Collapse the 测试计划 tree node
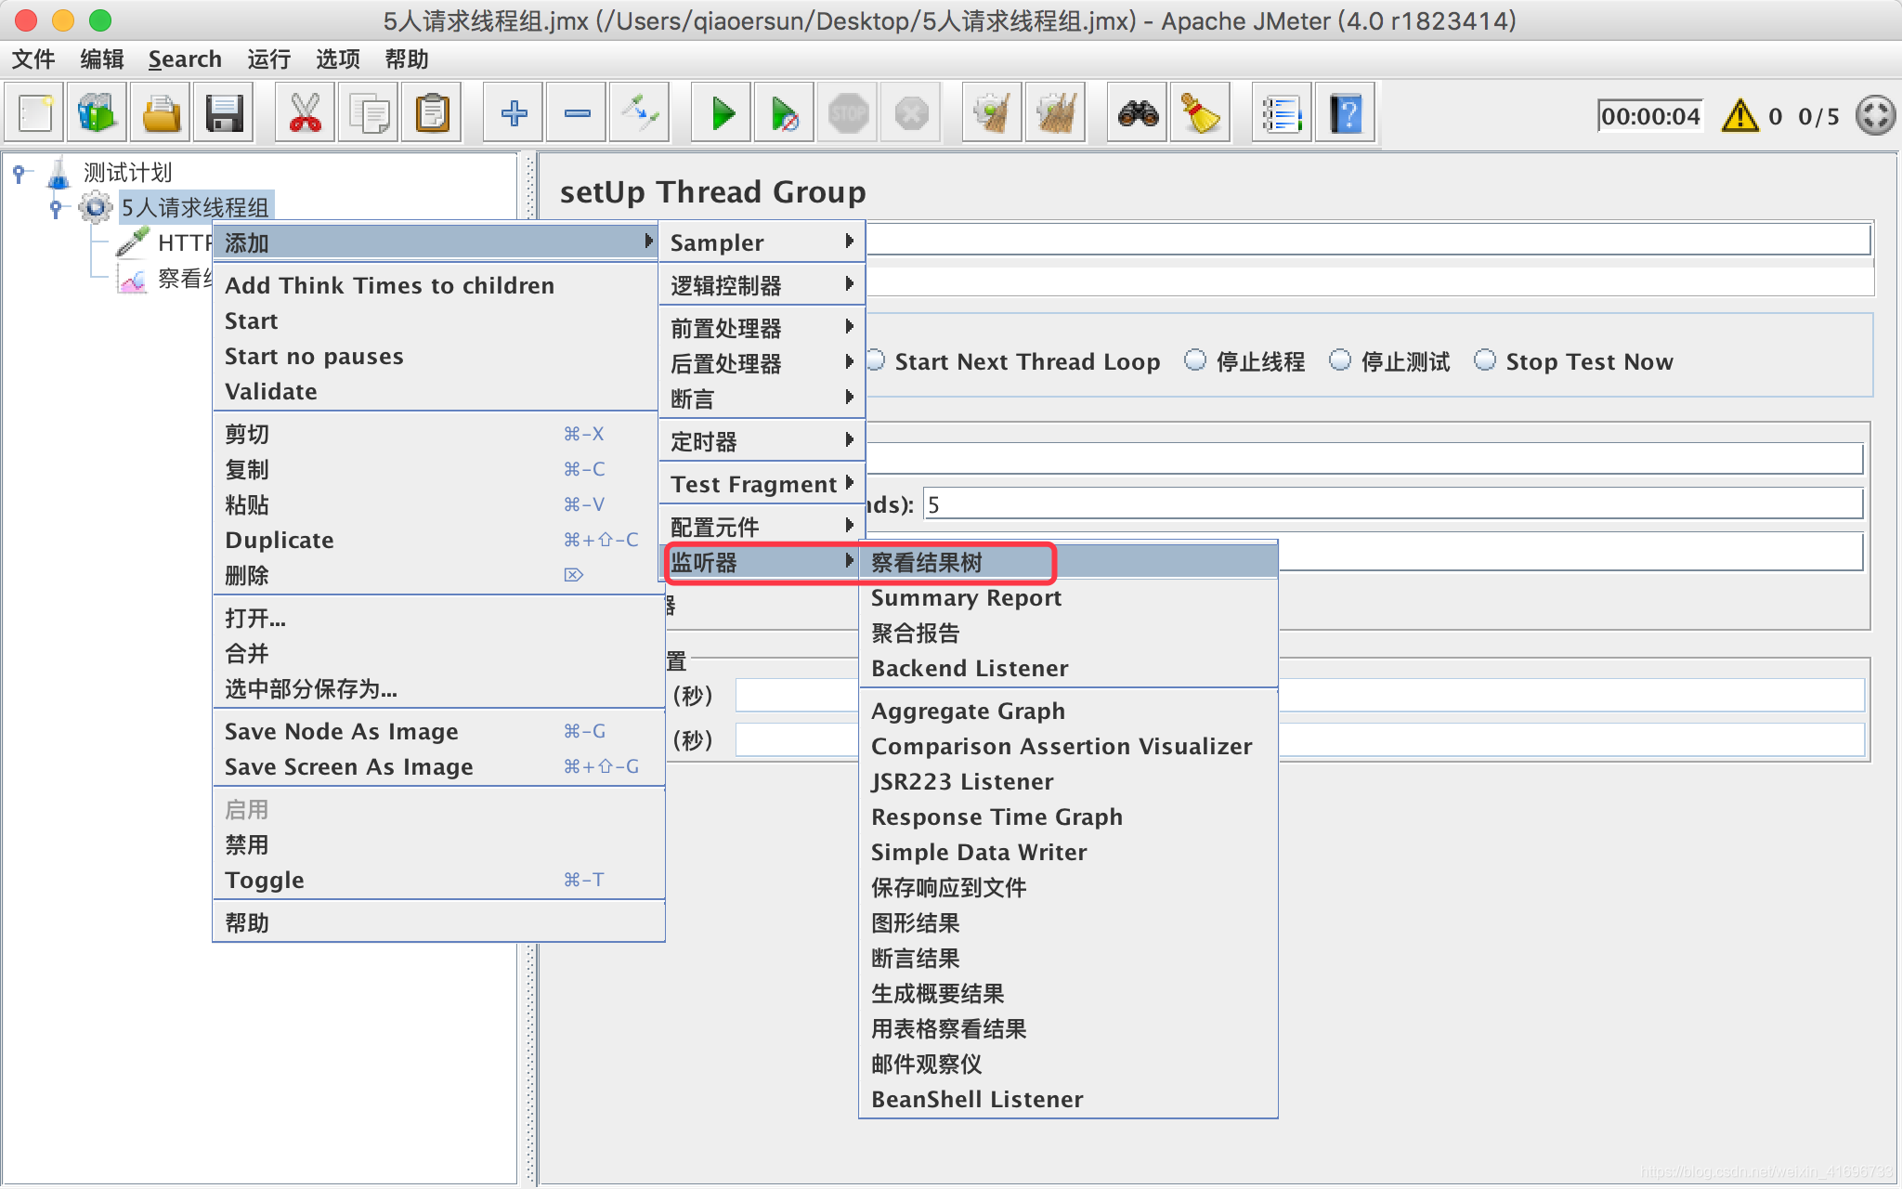This screenshot has width=1902, height=1189. coord(20,173)
